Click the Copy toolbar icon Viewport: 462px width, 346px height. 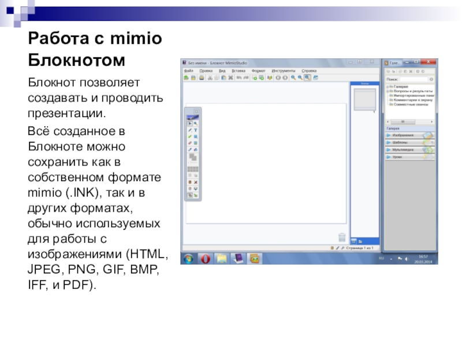coord(217,78)
